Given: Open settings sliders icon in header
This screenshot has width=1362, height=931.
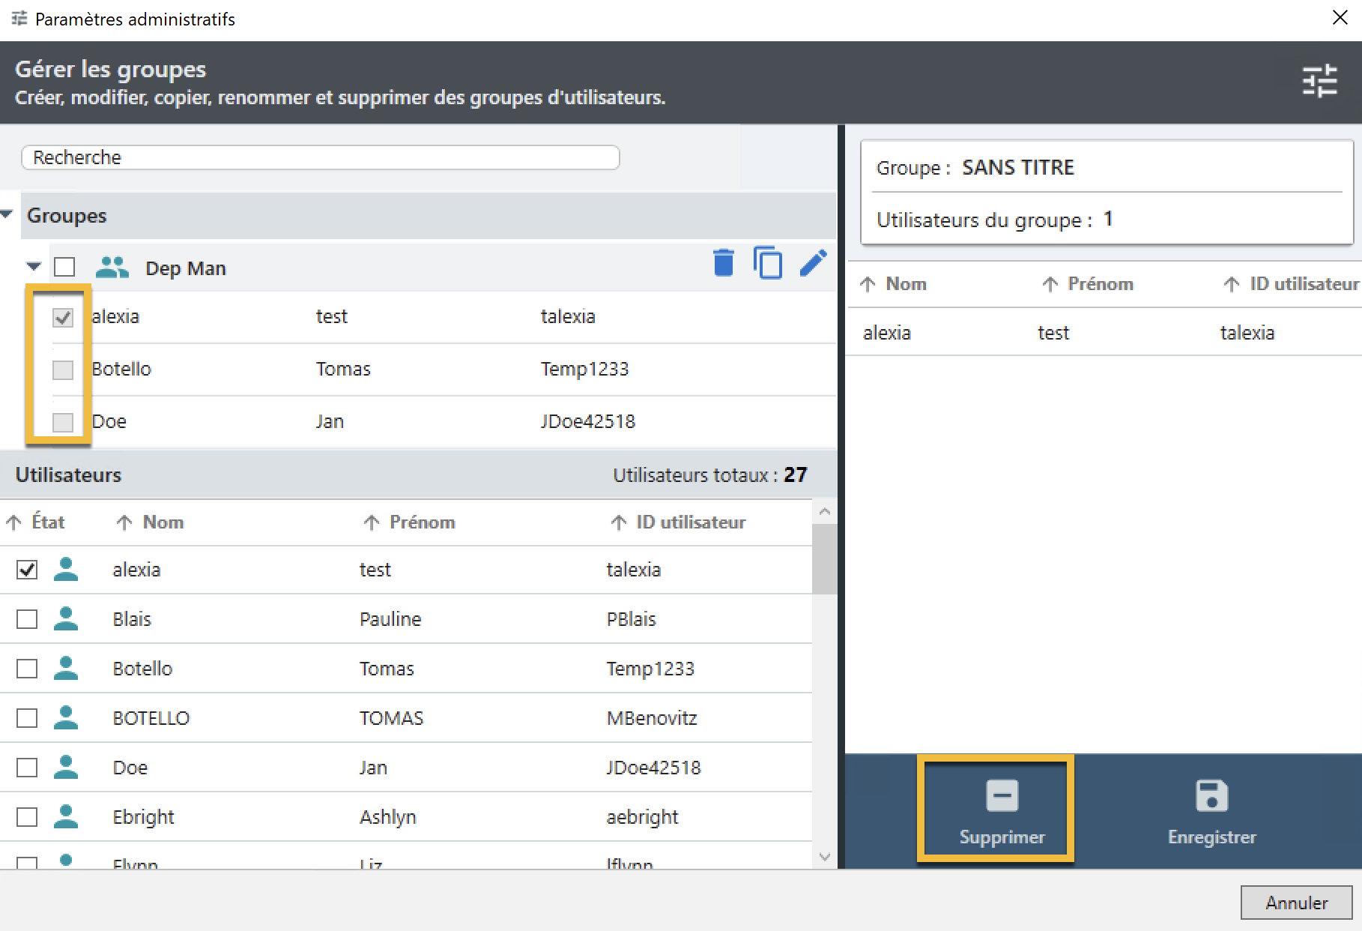Looking at the screenshot, I should tap(1319, 81).
